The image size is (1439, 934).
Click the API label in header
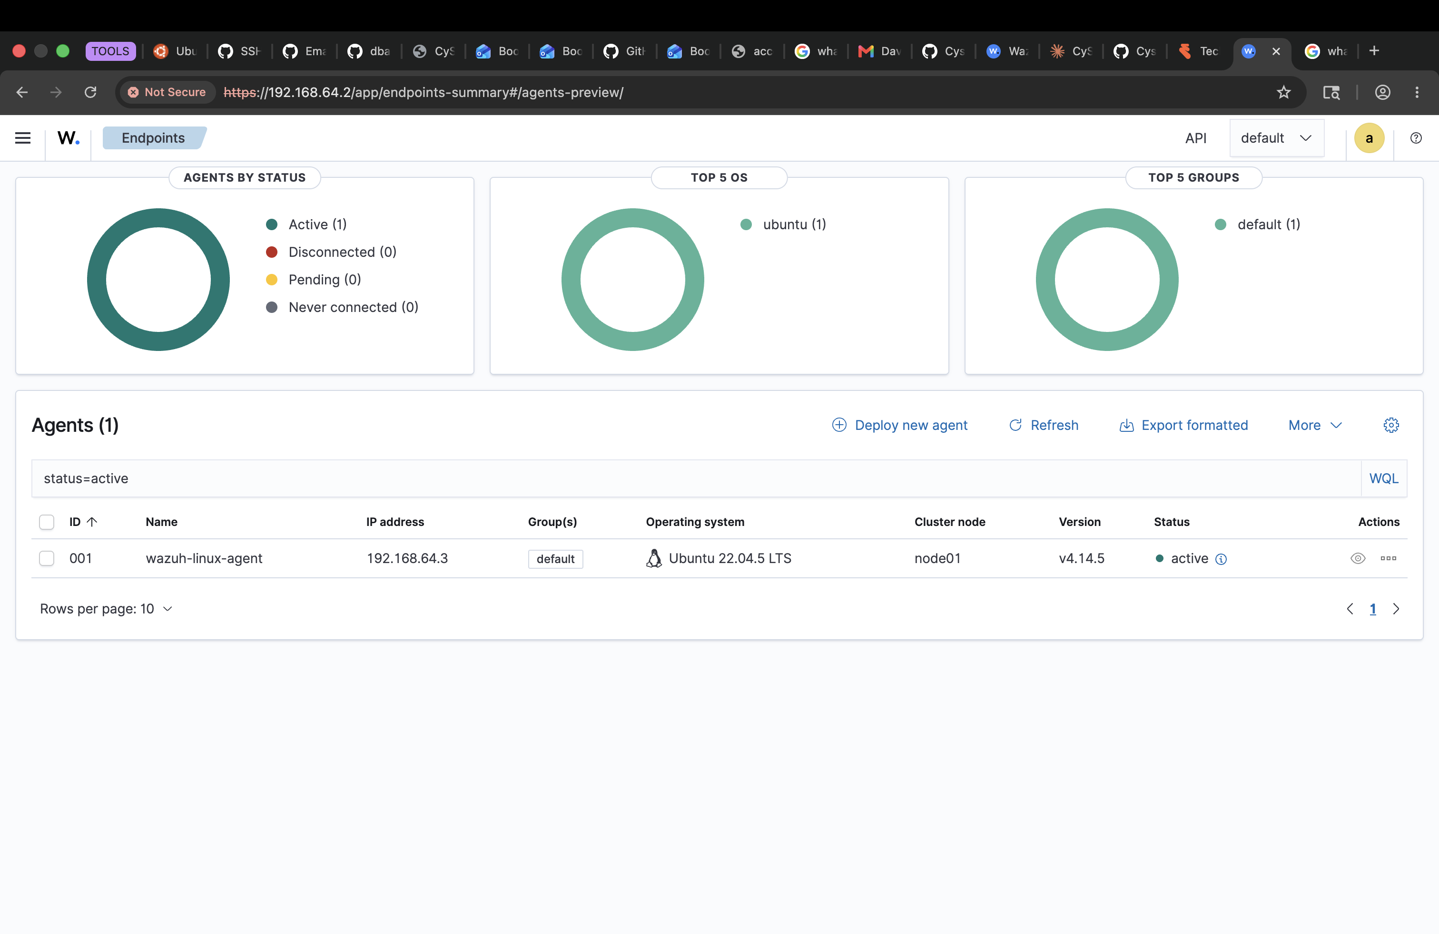pyautogui.click(x=1195, y=138)
